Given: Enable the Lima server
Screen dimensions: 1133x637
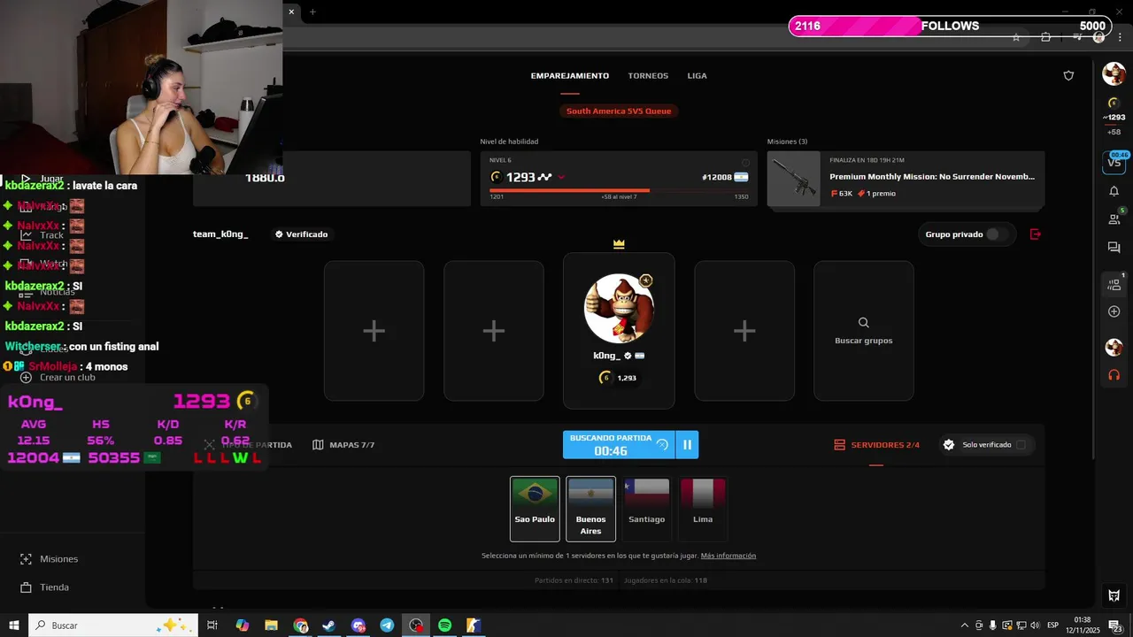Looking at the screenshot, I should [703, 509].
